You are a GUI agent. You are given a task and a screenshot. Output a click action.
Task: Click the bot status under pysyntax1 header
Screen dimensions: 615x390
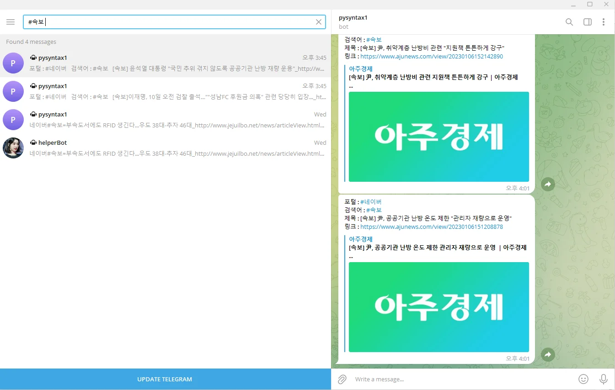pos(343,27)
